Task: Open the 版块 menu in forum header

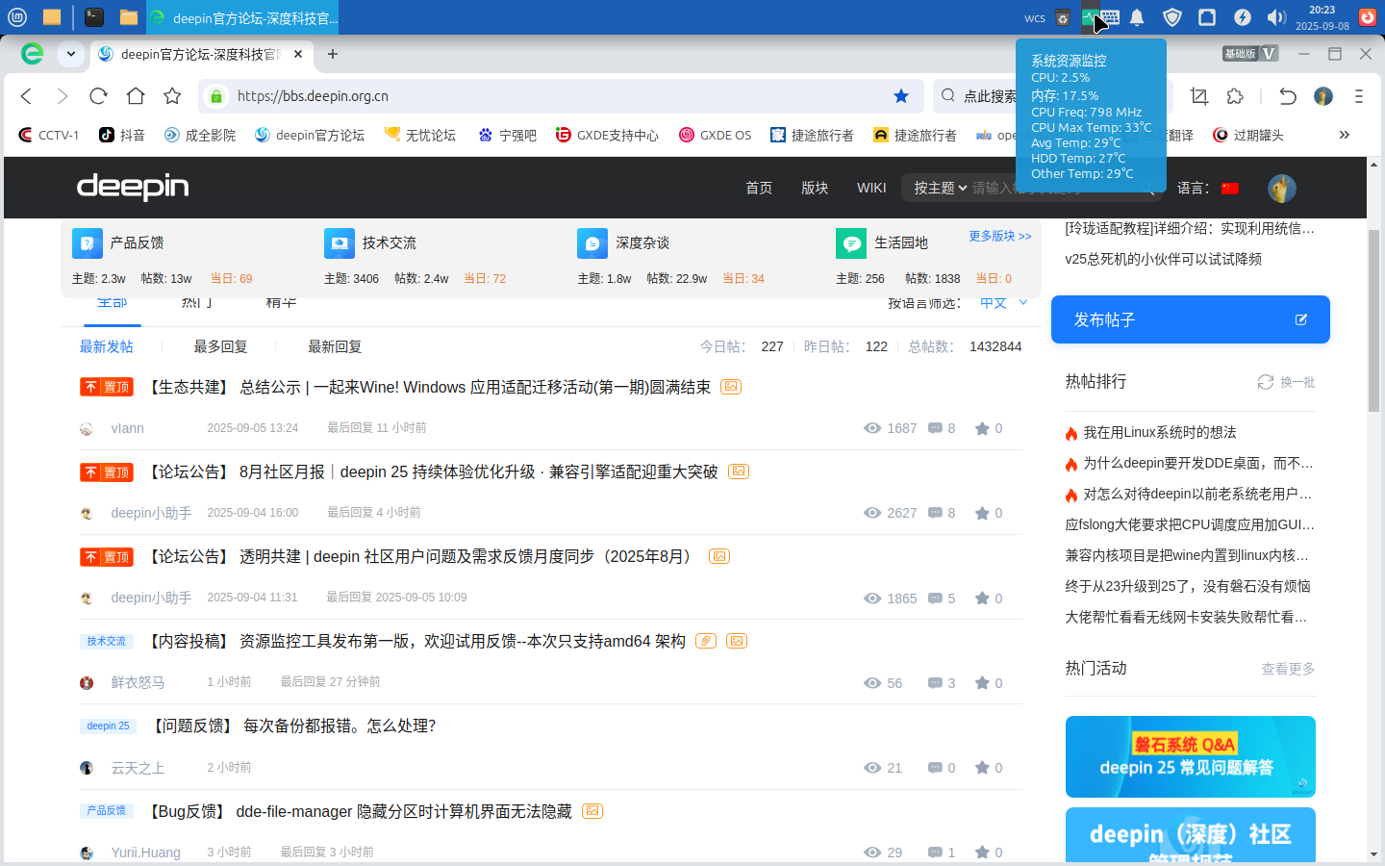Action: 815,189
